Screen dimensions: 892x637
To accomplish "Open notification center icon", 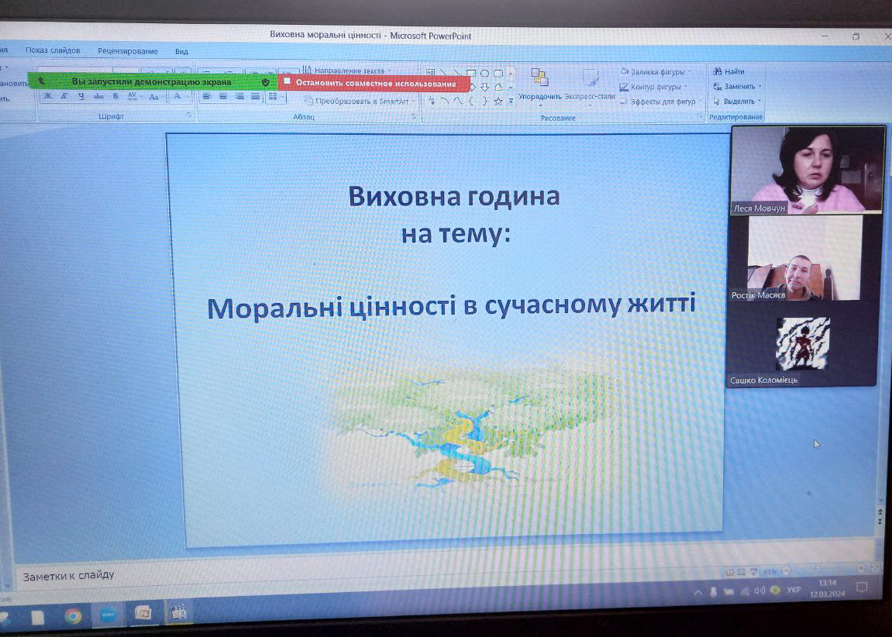I will click(862, 587).
